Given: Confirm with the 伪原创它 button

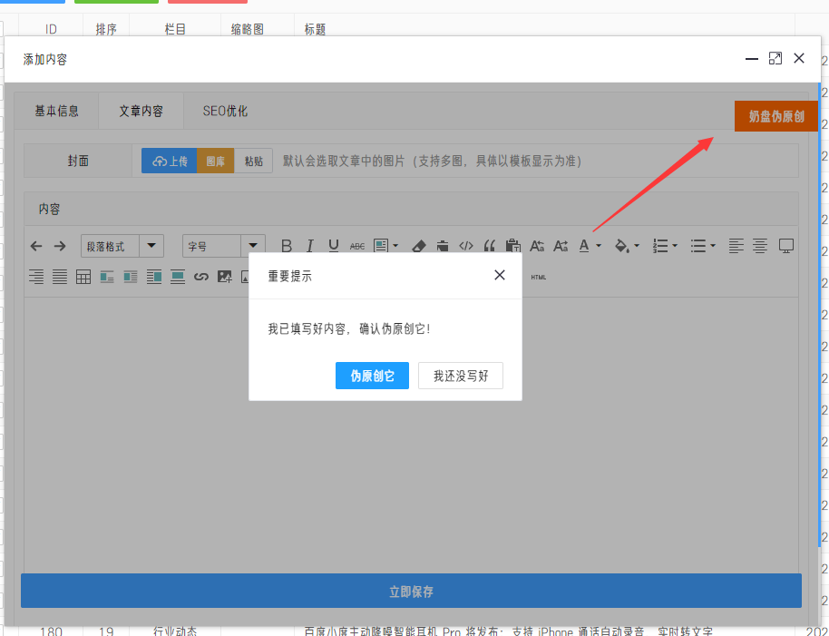Looking at the screenshot, I should point(372,376).
